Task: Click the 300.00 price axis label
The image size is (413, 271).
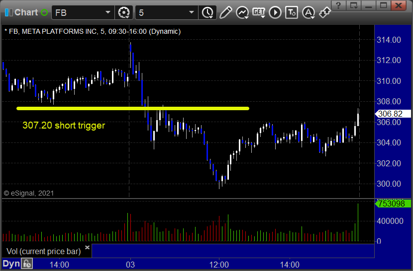Action: [389, 184]
